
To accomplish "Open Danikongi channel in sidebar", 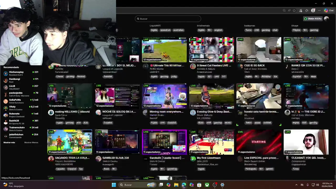I will point(21,80).
